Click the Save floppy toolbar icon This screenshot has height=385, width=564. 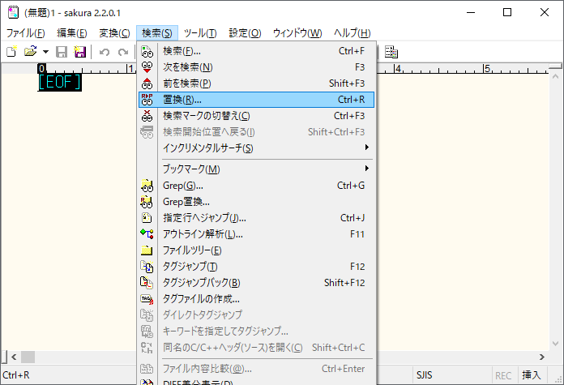(62, 52)
